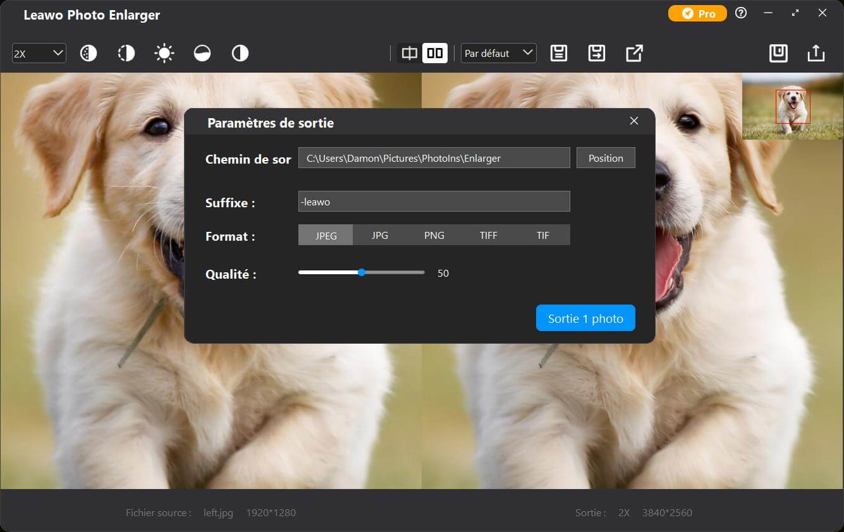Click the Position browse button
This screenshot has height=532, width=844.
point(606,158)
